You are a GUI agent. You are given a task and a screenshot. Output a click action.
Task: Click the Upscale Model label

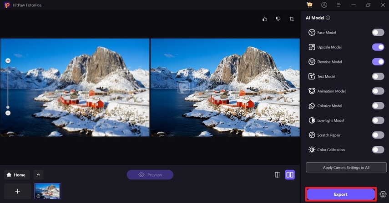[x=329, y=47]
